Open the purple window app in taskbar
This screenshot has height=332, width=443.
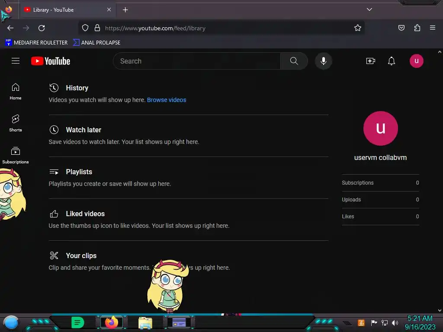click(179, 322)
